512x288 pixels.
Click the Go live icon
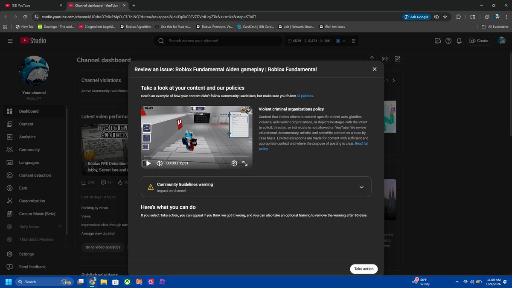tap(384, 58)
